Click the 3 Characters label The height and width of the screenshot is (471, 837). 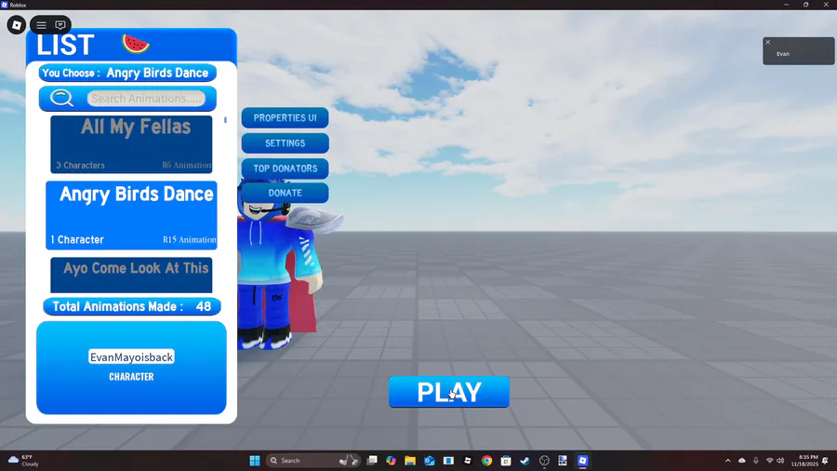coord(81,166)
